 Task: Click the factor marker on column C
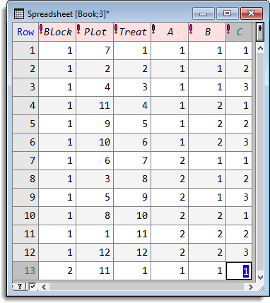tap(228, 29)
